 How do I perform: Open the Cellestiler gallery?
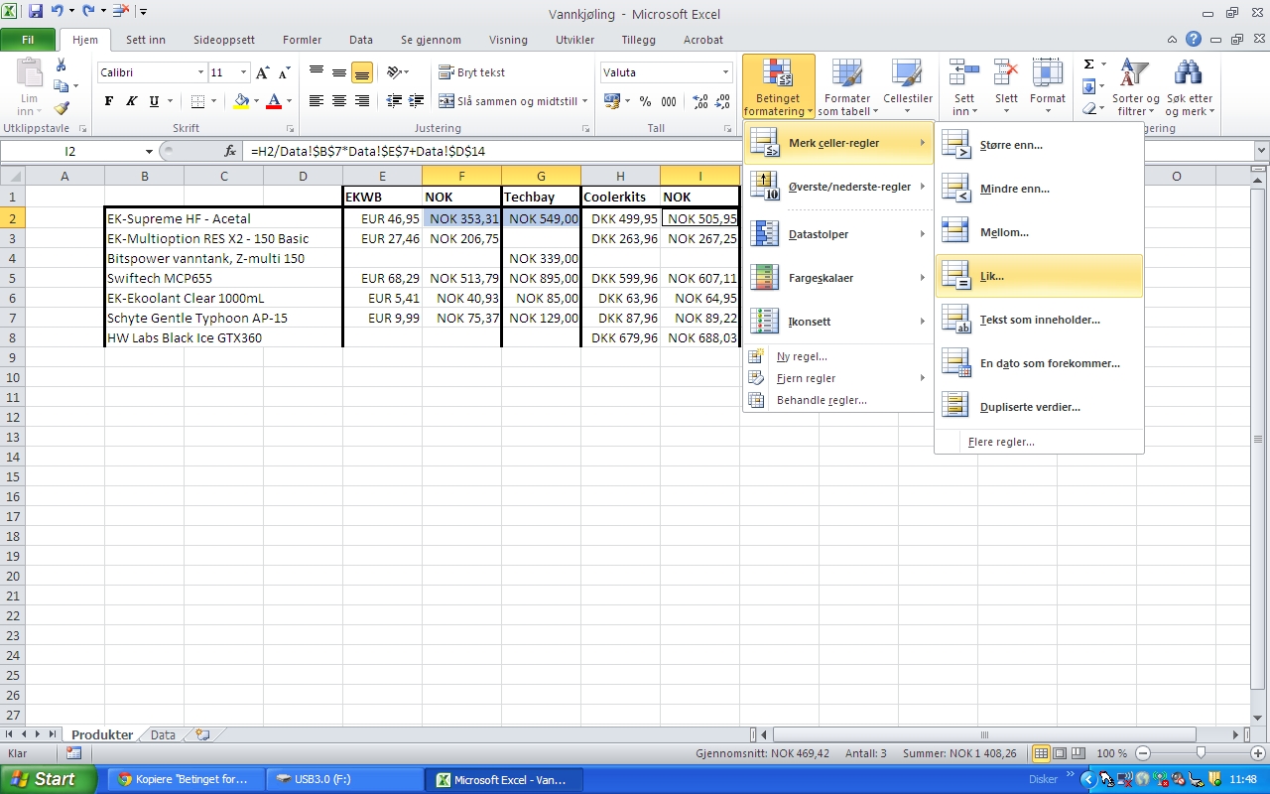point(908,86)
